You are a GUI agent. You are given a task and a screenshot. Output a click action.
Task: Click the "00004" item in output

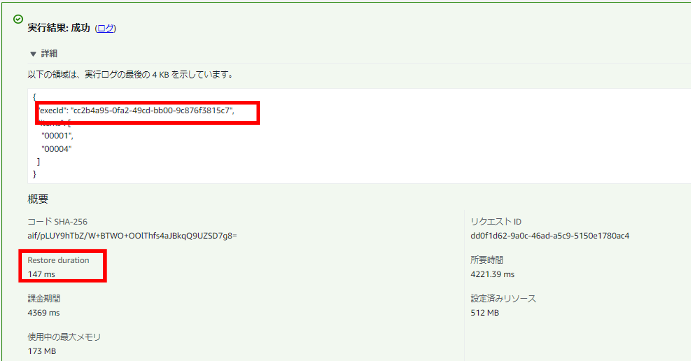click(56, 149)
